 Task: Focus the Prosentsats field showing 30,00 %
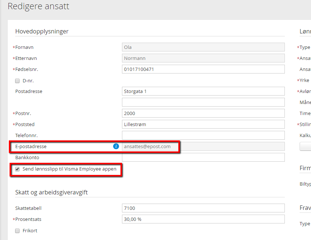[203, 219]
